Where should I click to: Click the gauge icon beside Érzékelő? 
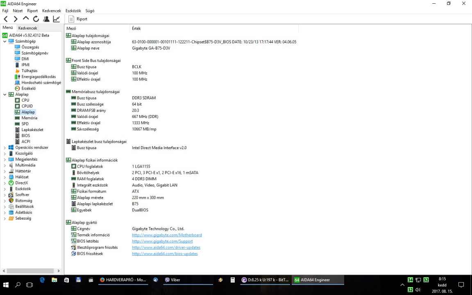[x=18, y=88]
